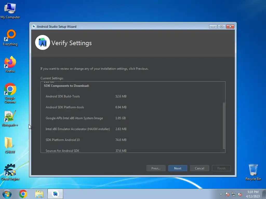Viewport: 266px width, 199px height.
Task: Launch Firefox from the desktop
Action: click(x=10, y=64)
